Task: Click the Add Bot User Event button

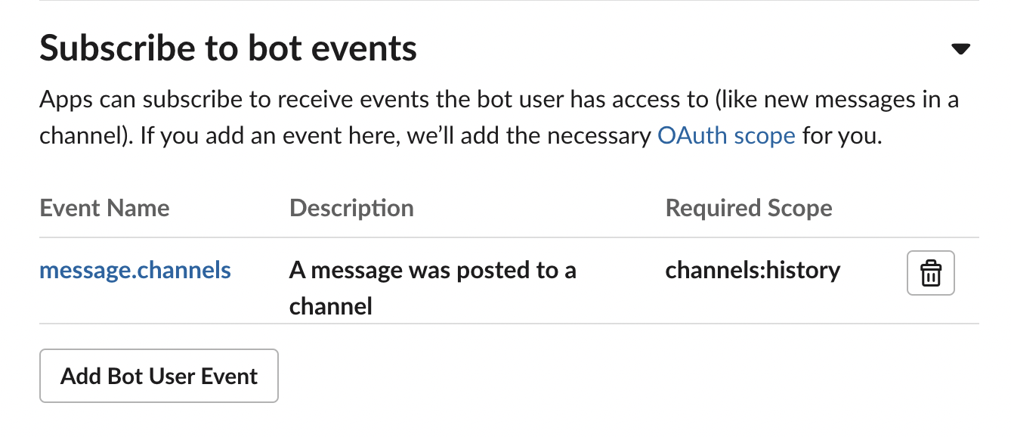Action: point(159,376)
